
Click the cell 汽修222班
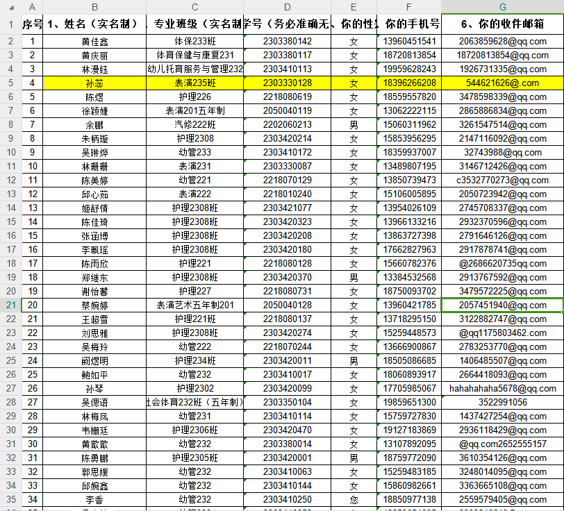point(194,124)
